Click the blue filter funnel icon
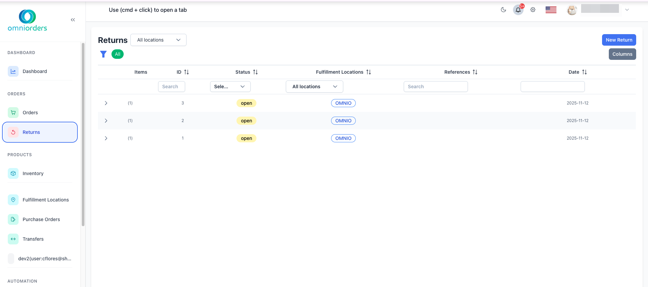The height and width of the screenshot is (287, 648). [x=103, y=54]
